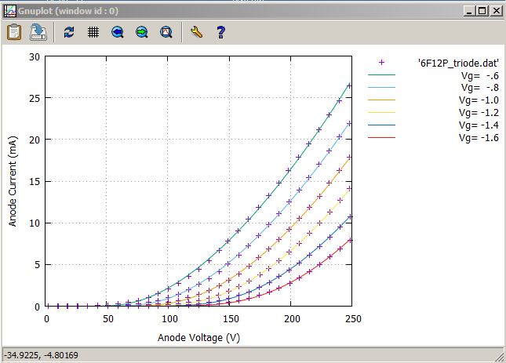Open the wrench configuration dialog

point(196,32)
